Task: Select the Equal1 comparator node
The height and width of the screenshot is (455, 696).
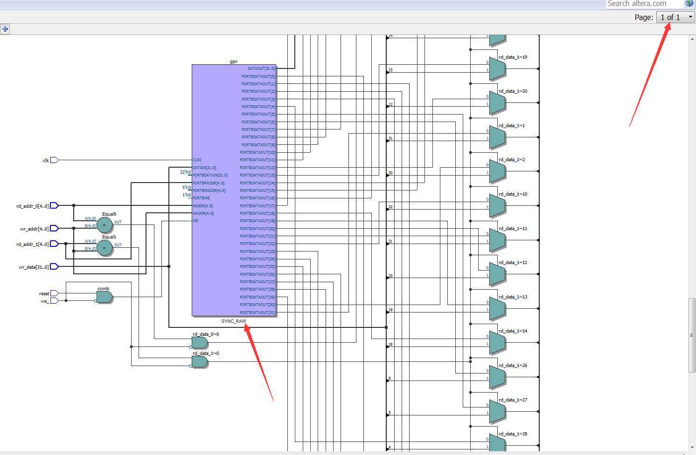Action: coord(104,248)
